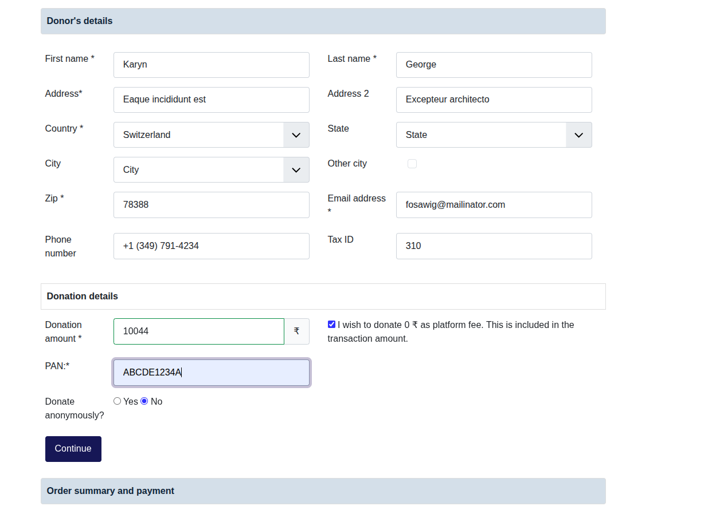Select No for donate anonymously
This screenshot has height=506, width=712.
[144, 401]
